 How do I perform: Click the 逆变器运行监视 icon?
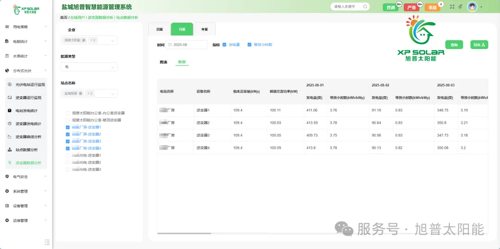tap(10, 97)
